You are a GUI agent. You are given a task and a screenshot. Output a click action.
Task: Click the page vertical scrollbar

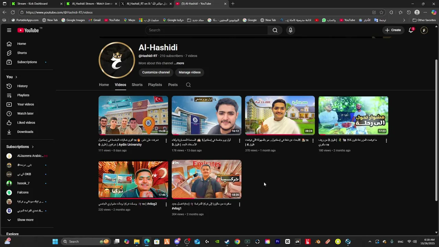pos(436,130)
